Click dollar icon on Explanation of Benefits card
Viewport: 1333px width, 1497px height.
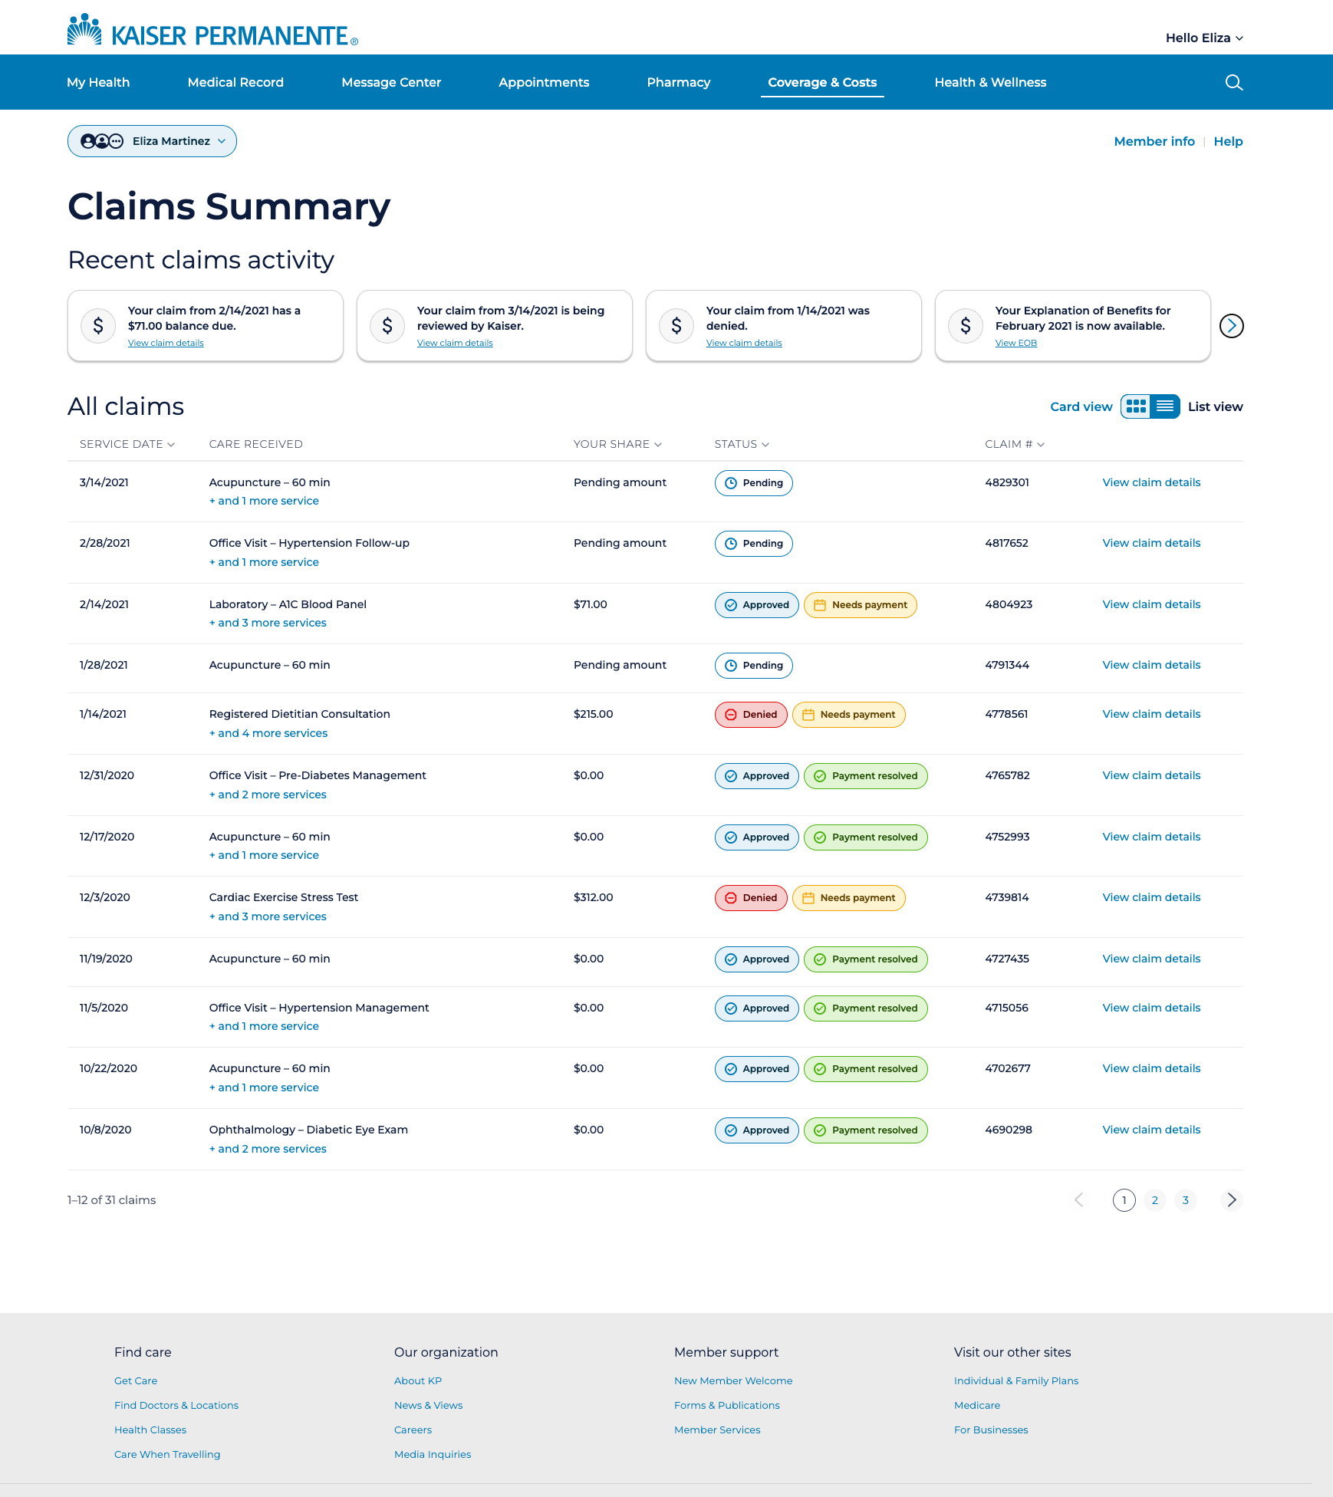pos(966,326)
